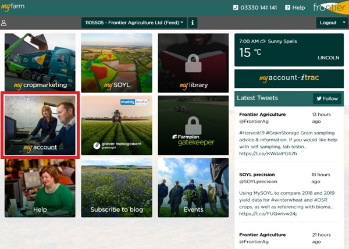The image size is (349, 249).
Task: Click the phone icon by 03330 141 141
Action: point(236,8)
